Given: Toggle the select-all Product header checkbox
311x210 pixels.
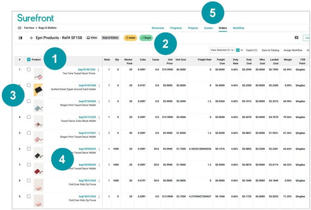Looking at the screenshot, I should (29, 59).
